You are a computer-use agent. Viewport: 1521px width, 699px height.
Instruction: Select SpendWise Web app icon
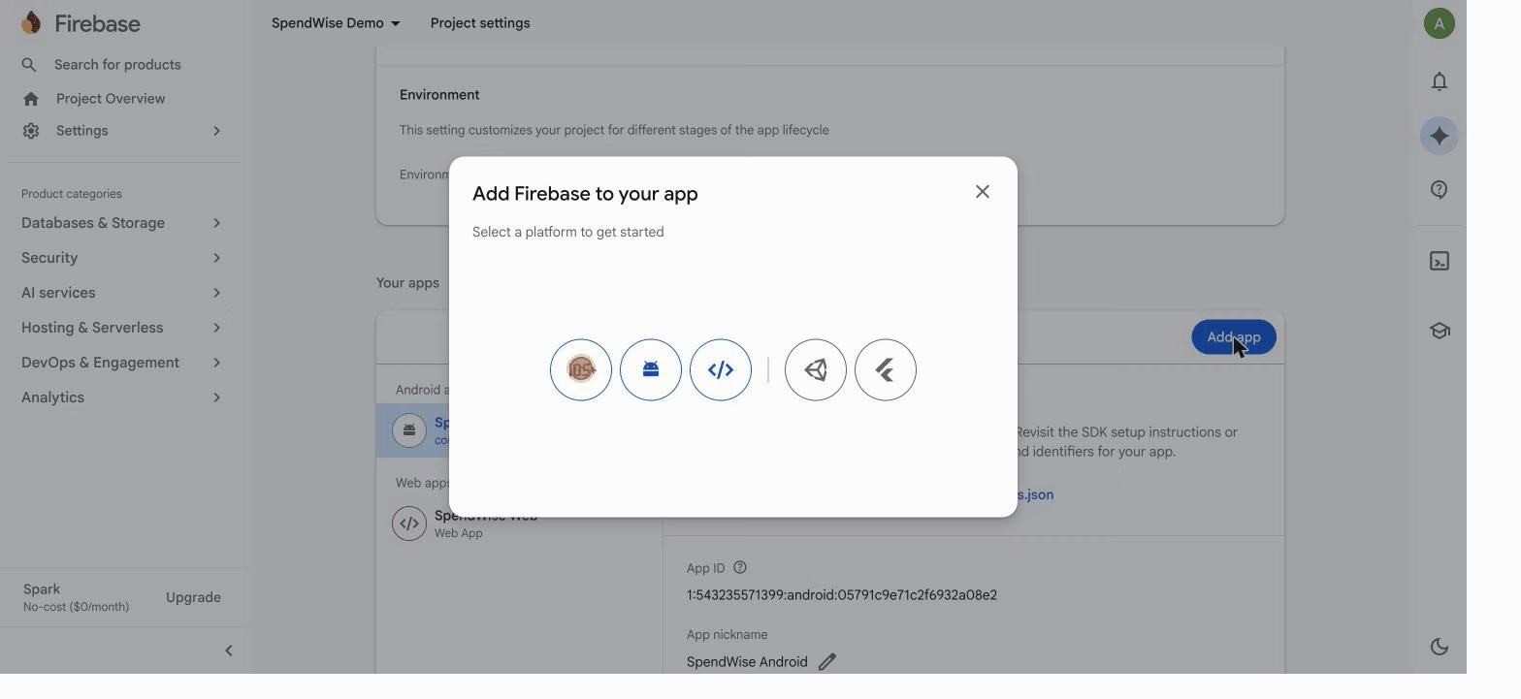coord(409,524)
